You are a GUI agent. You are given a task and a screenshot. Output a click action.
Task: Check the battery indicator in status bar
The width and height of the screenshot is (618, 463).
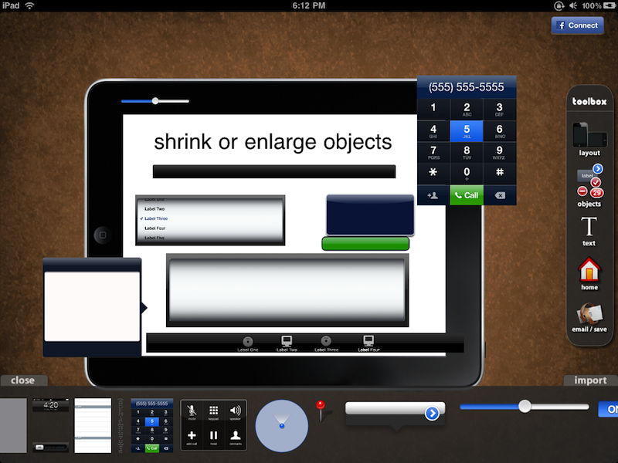(x=610, y=5)
